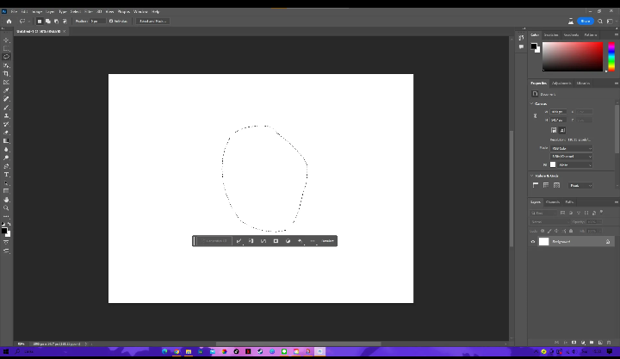Click Create new layer icon in Layers panel

click(600, 343)
